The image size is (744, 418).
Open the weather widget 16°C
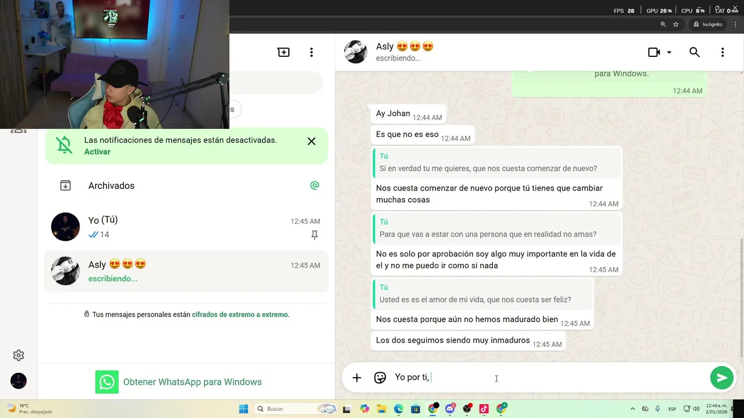coord(29,409)
